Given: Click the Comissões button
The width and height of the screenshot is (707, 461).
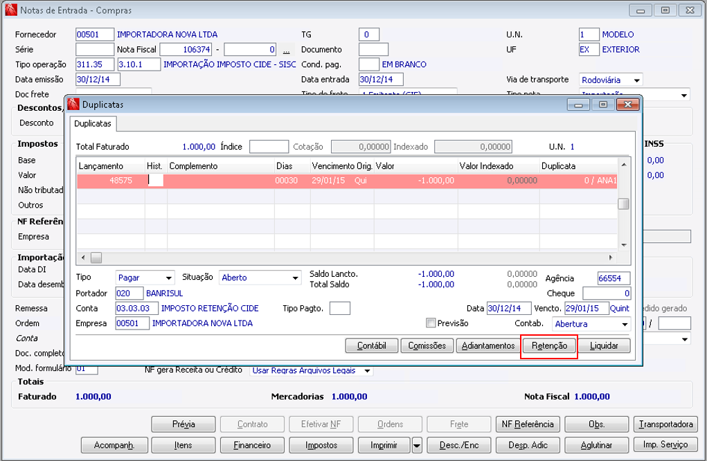Looking at the screenshot, I should click(427, 345).
